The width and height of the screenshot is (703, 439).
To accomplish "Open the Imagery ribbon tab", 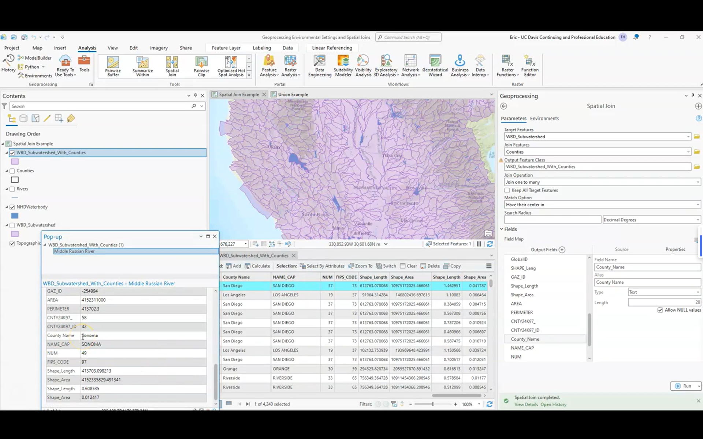I will 159,48.
